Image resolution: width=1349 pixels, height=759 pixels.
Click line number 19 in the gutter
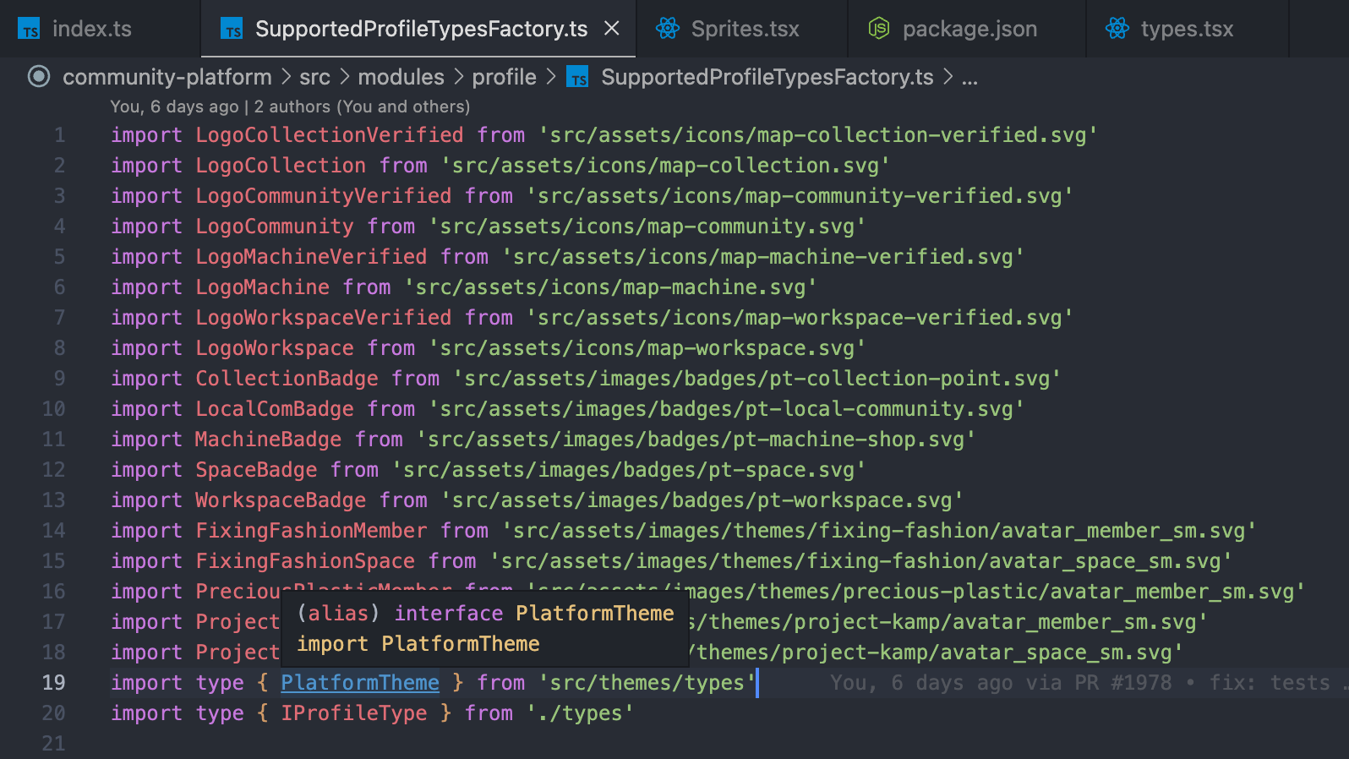tap(53, 682)
